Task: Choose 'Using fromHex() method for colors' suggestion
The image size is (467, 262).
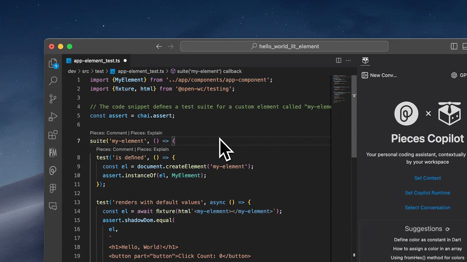Action: tap(428, 258)
